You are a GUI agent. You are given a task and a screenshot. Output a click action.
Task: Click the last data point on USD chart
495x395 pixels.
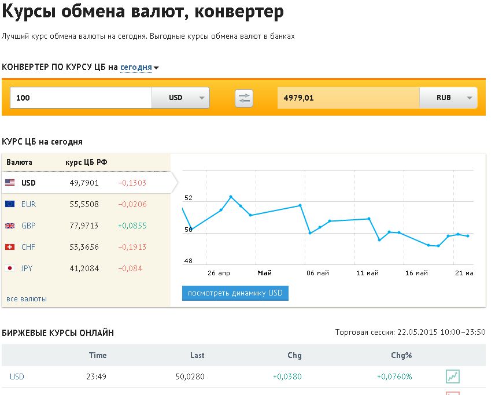point(468,236)
